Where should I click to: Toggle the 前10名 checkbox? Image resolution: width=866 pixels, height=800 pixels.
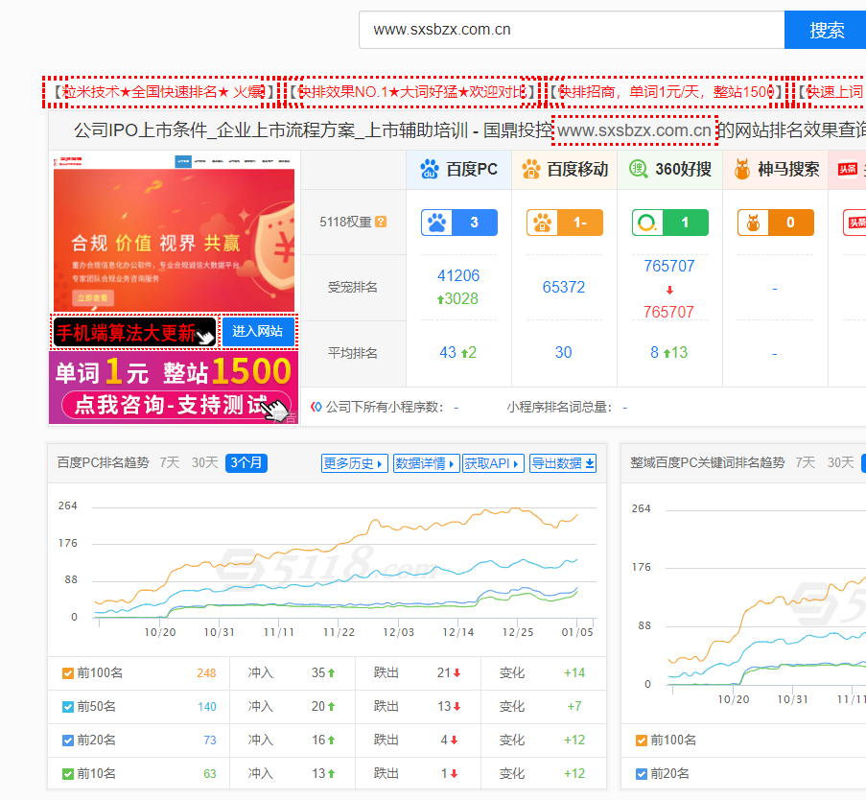pos(68,774)
